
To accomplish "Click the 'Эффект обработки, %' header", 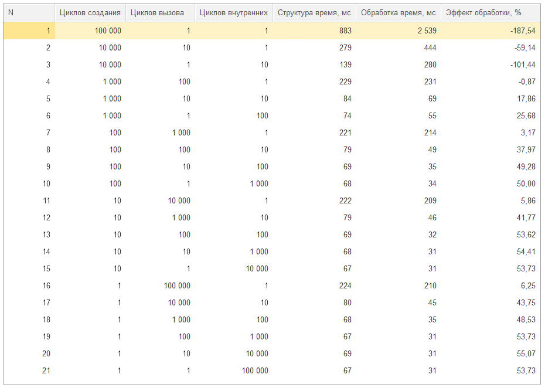I will point(491,13).
